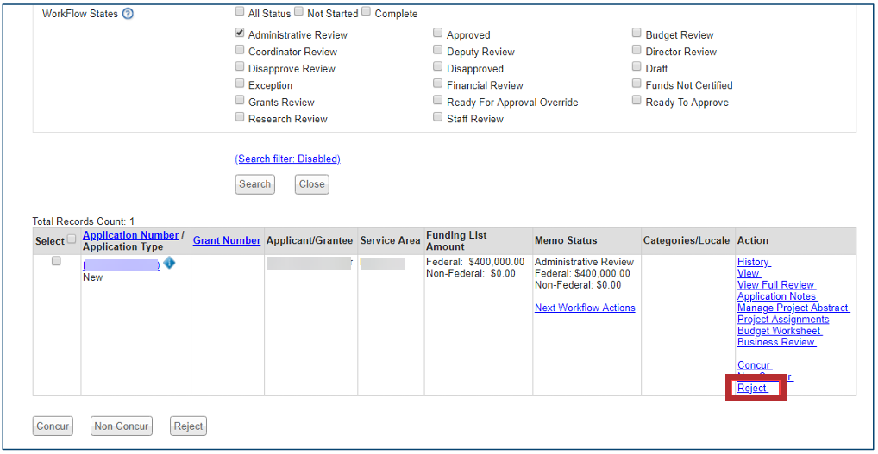Check the All Status checkbox
The height and width of the screenshot is (454, 878).
240,12
